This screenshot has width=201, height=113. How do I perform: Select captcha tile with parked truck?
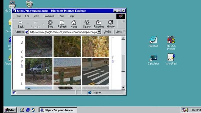point(39,72)
